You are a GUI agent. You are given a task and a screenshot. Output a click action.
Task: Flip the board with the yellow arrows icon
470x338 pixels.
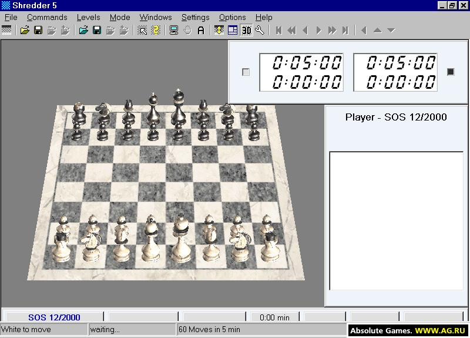pos(219,30)
